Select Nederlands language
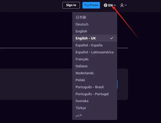The width and height of the screenshot is (161, 123). pos(95,73)
